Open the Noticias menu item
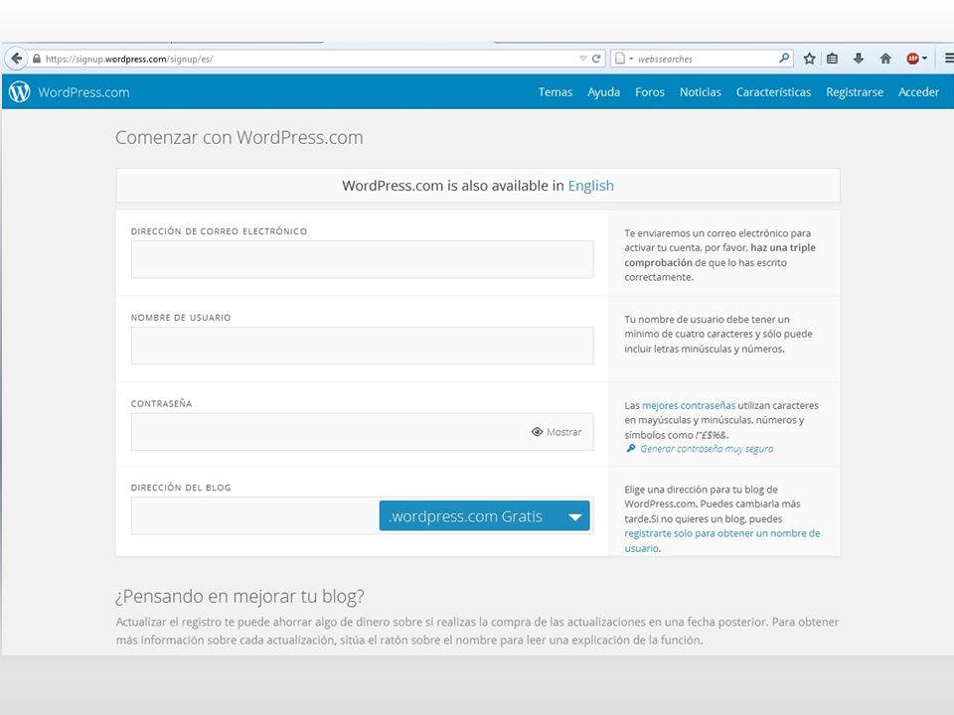 click(x=701, y=91)
